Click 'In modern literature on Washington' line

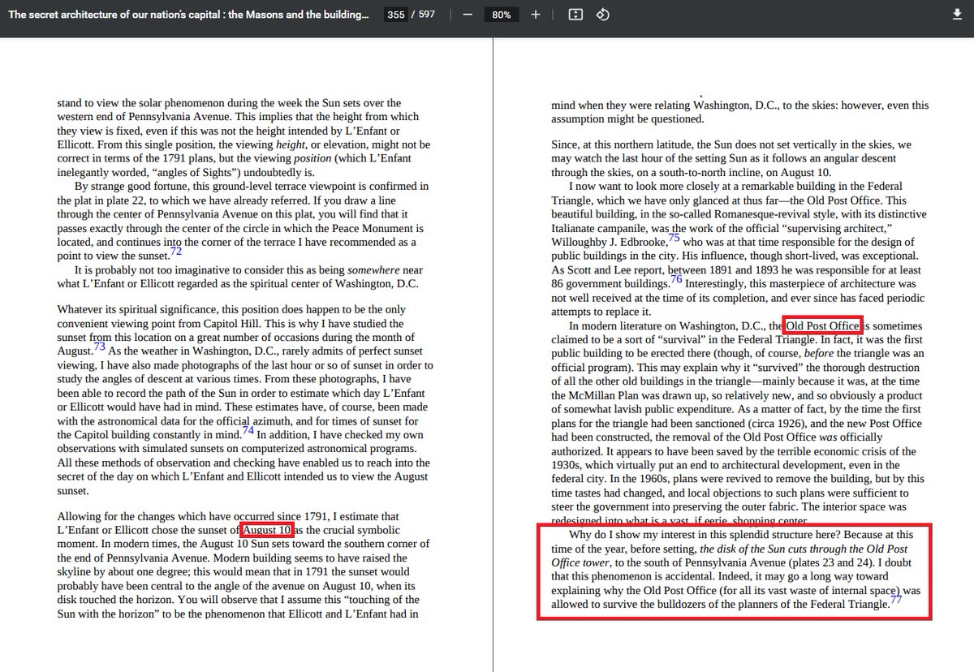click(746, 325)
